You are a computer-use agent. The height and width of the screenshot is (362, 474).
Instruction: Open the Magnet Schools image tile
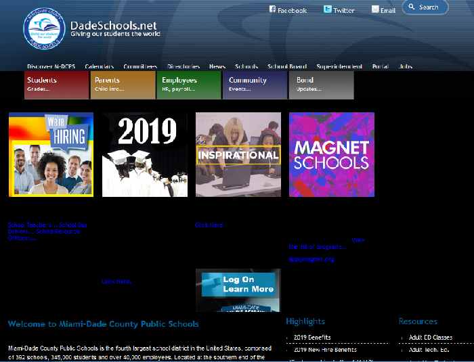pos(332,154)
